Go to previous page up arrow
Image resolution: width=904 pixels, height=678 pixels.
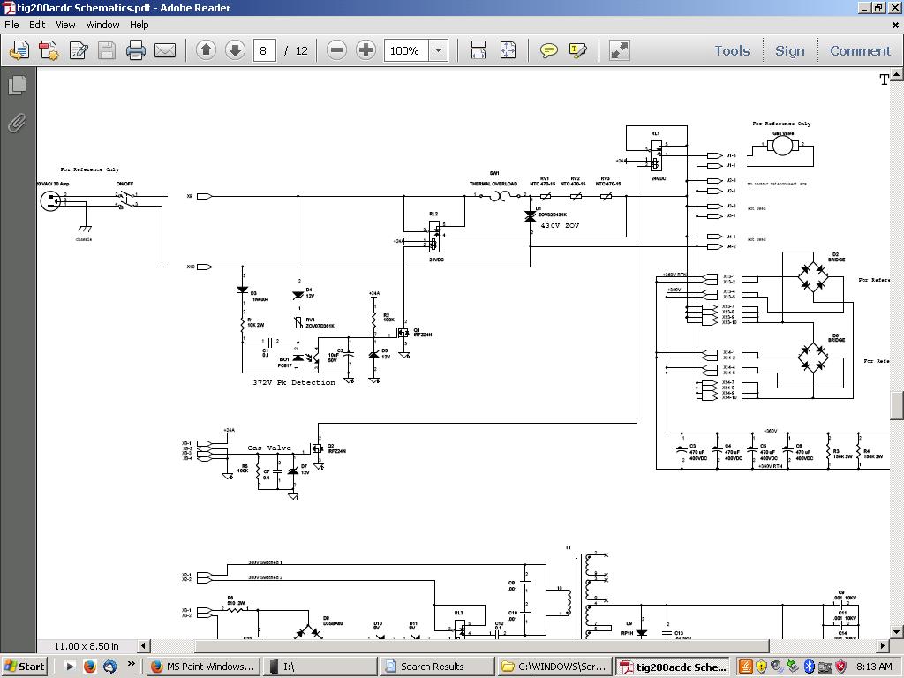[206, 50]
